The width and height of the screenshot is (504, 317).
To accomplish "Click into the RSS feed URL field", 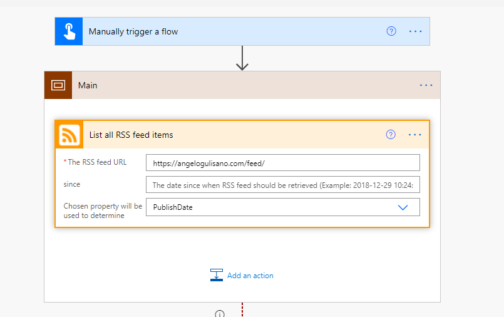I will click(283, 163).
